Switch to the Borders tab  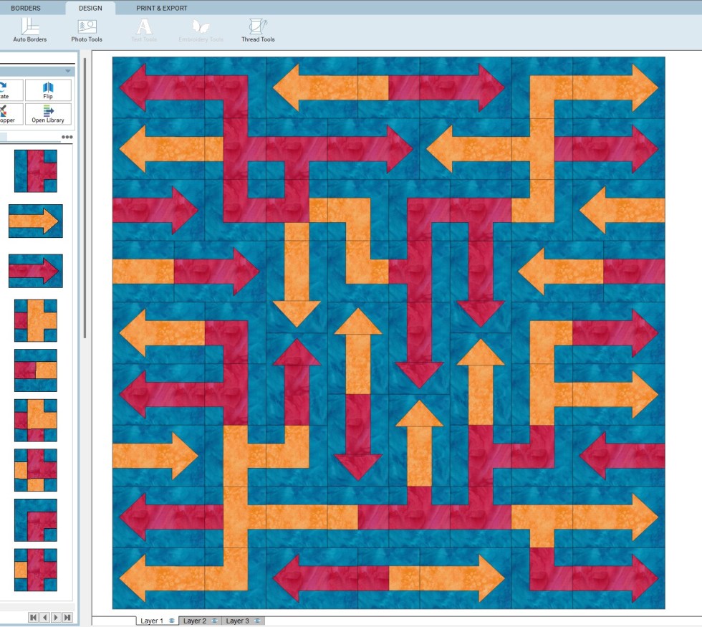(x=26, y=8)
